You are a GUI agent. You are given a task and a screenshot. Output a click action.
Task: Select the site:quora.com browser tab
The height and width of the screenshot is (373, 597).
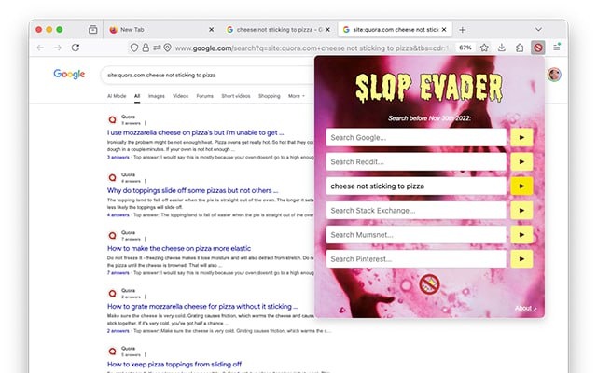tap(395, 29)
